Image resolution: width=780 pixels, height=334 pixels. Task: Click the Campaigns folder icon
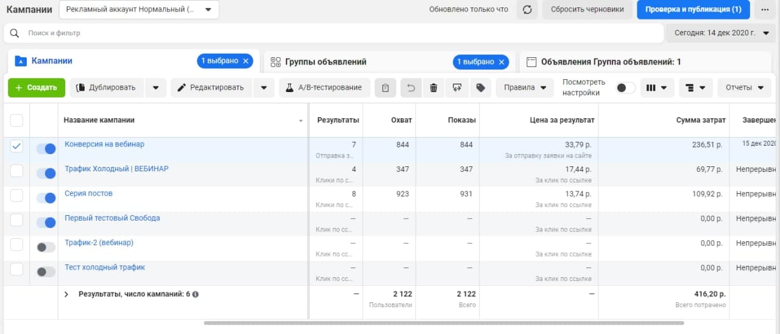pyautogui.click(x=21, y=61)
